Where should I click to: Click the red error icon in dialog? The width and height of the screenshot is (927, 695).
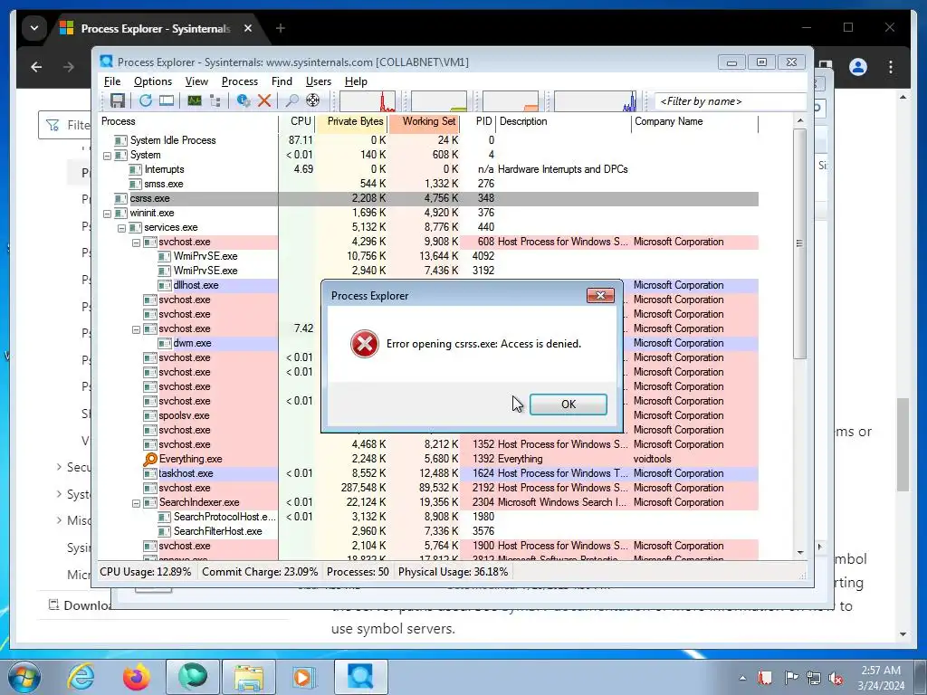364,344
